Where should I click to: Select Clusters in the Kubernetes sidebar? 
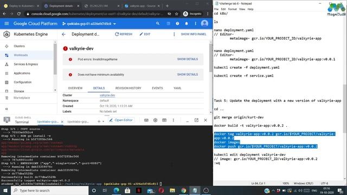(20, 46)
